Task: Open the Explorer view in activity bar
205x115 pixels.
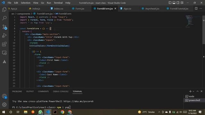Action: click(4, 10)
